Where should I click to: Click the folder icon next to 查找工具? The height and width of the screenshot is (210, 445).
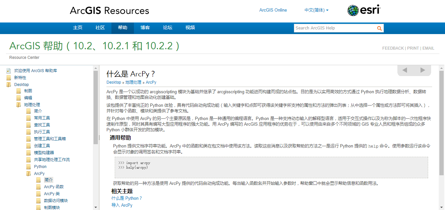[x=28, y=125]
